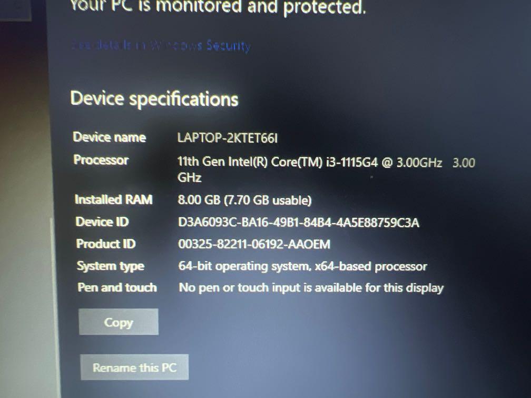The width and height of the screenshot is (531, 398).
Task: Select the 8.00 GB (7.70 GB usable) value
Action: (x=244, y=200)
